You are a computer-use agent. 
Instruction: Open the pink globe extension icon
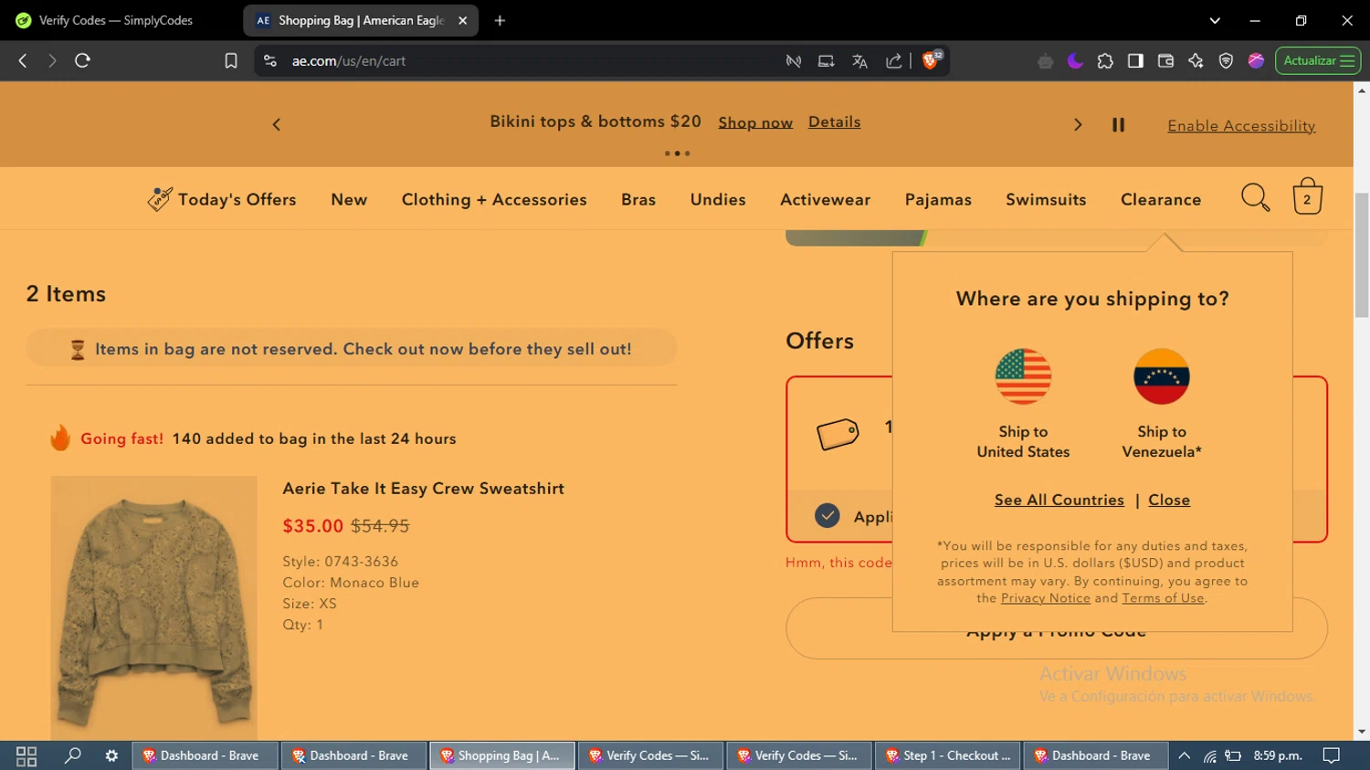1256,61
